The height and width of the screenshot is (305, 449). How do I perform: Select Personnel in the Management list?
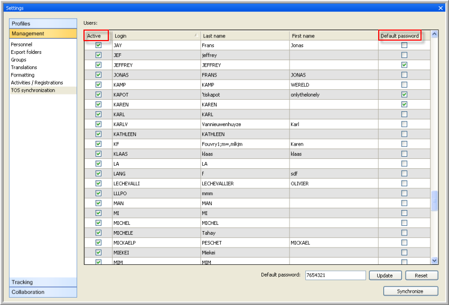(x=22, y=45)
